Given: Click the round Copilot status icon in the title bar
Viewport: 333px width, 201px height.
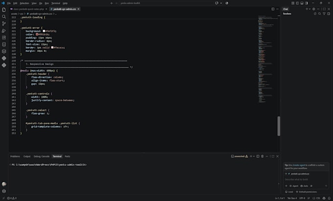Looking at the screenshot, I should pyautogui.click(x=227, y=3).
